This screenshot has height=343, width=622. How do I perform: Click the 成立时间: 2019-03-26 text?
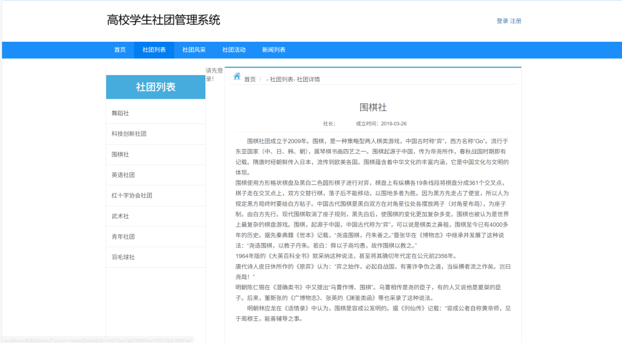(381, 124)
